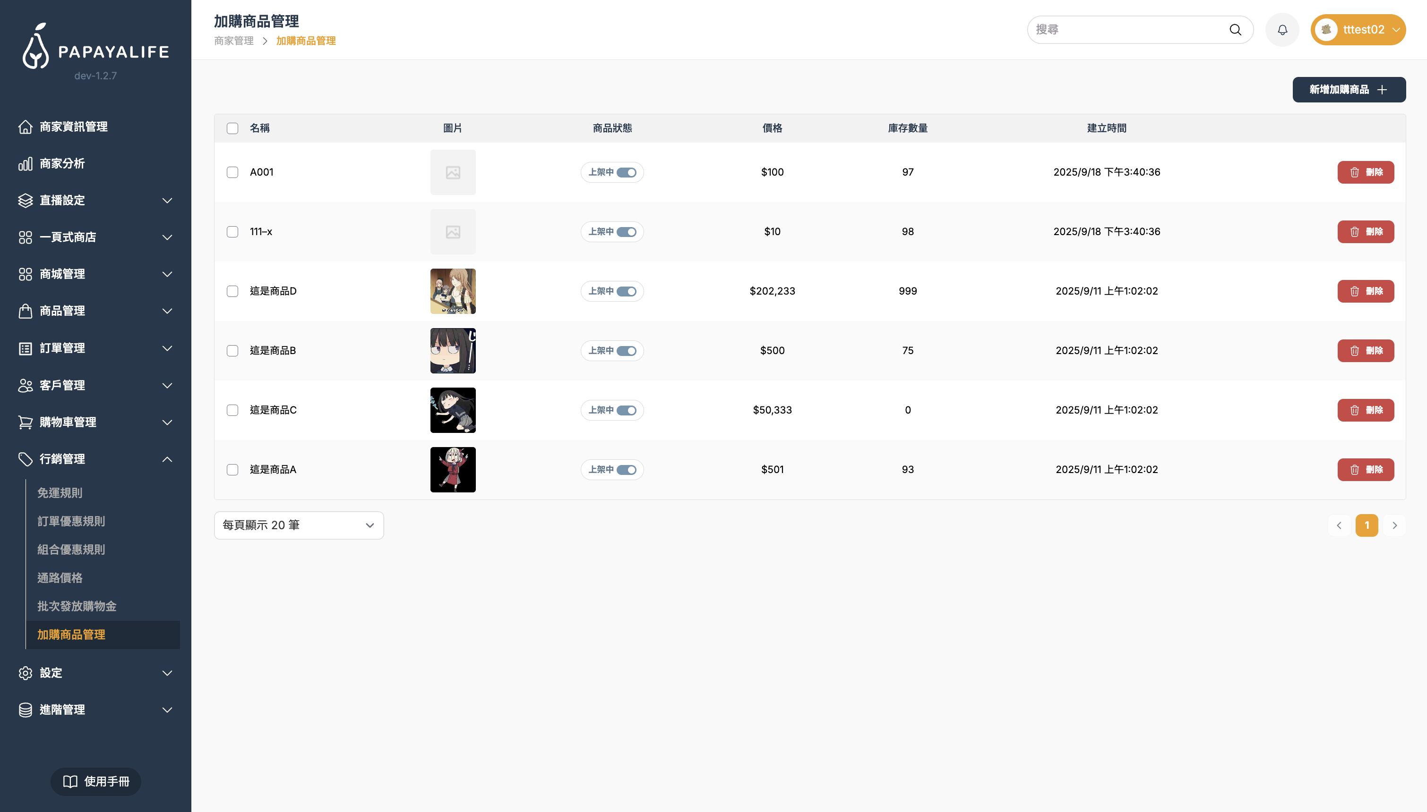Tick the select-all header checkbox
This screenshot has width=1427, height=812.
click(x=232, y=128)
